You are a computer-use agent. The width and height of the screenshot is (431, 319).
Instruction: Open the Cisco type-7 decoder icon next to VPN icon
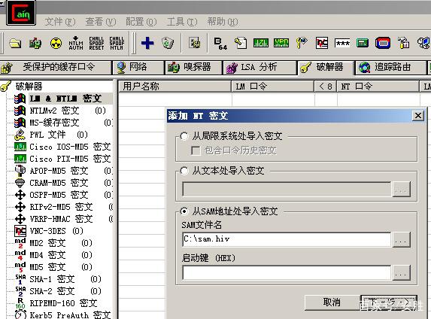(x=261, y=43)
